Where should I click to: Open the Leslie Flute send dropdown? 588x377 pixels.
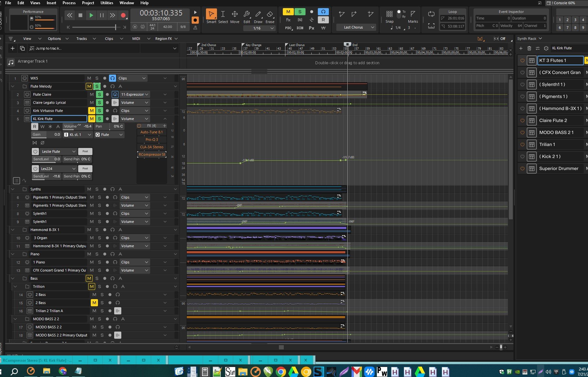[58, 152]
